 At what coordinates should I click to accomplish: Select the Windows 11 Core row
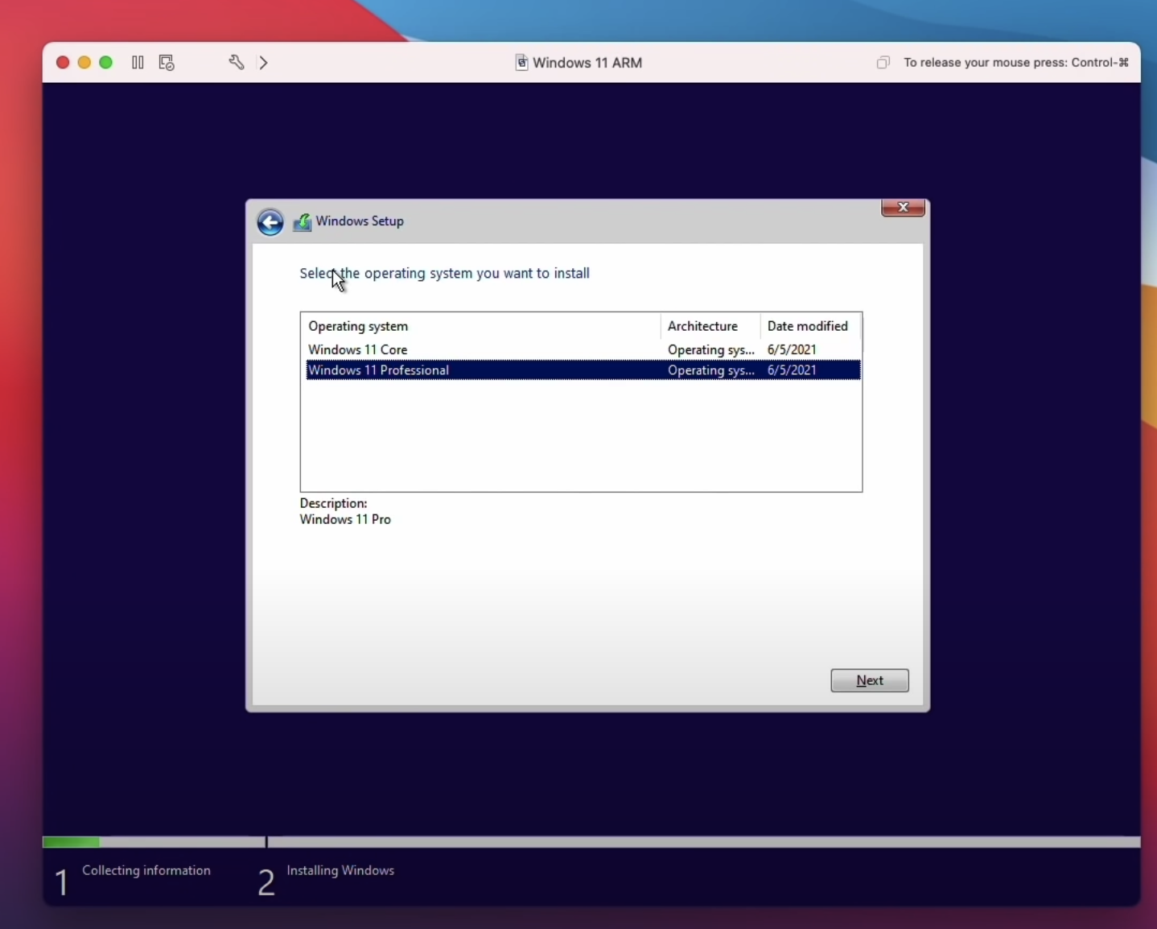tap(583, 349)
